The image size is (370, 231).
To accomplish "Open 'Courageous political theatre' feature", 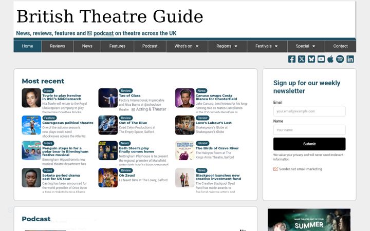I will (x=68, y=123).
